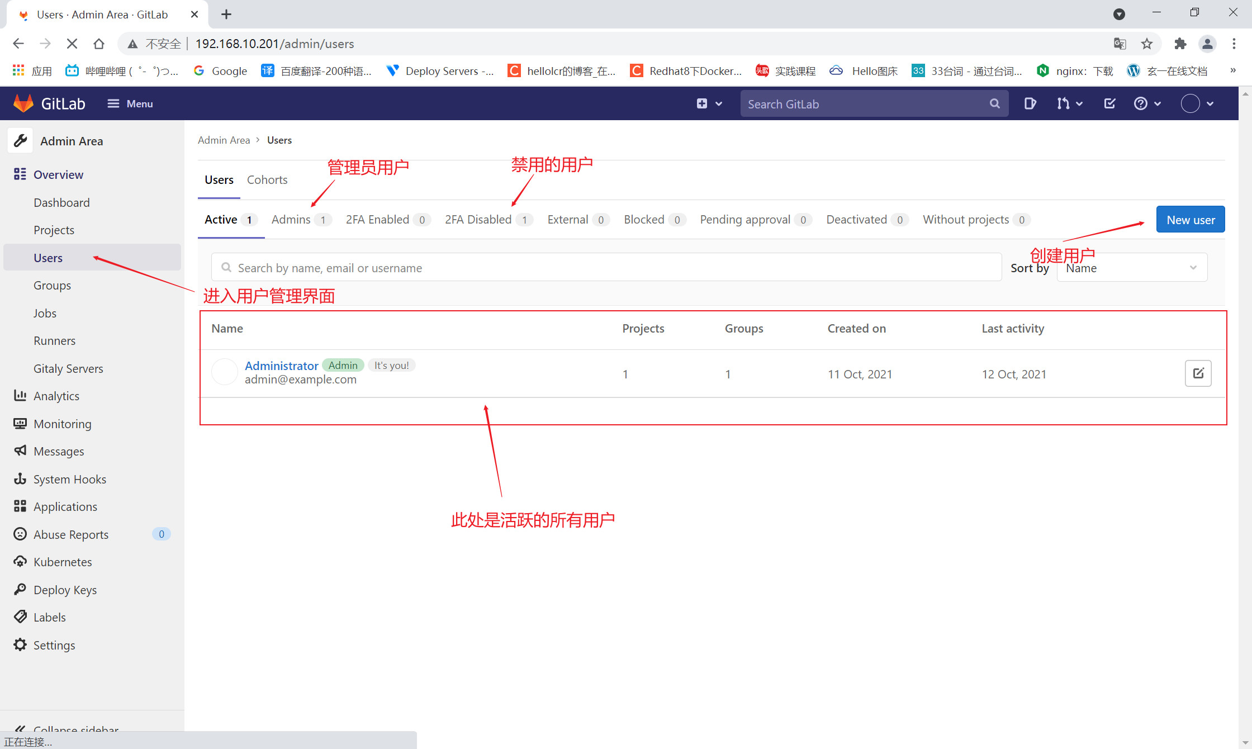Open the To-Do List checkmark icon
This screenshot has height=749, width=1252.
[1110, 103]
